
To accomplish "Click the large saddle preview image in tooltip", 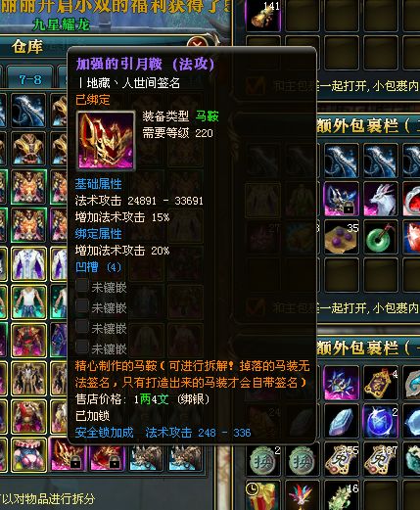I will pyautogui.click(x=106, y=141).
